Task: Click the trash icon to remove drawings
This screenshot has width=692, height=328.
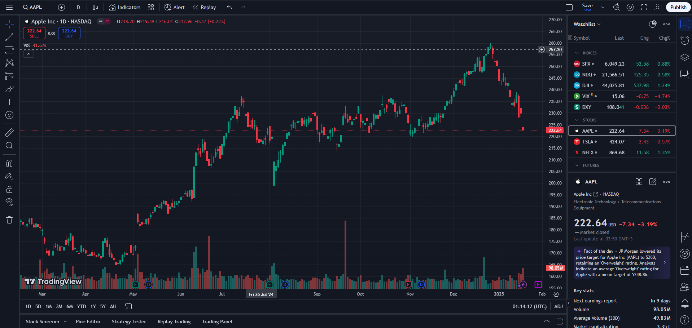Action: [9, 220]
